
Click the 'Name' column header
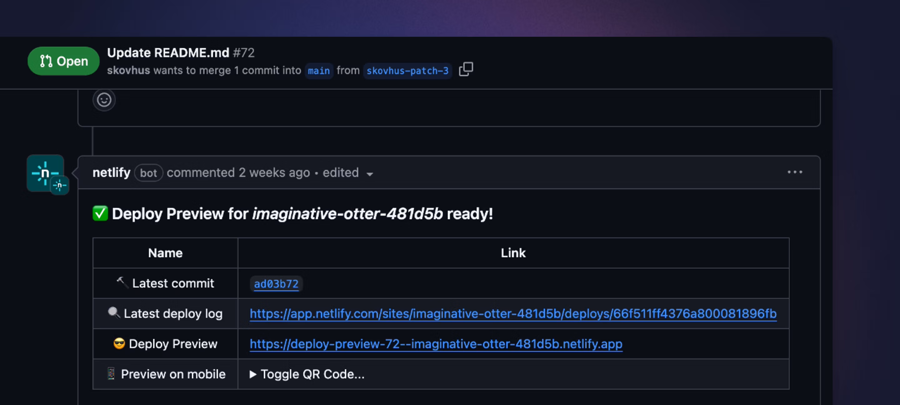coord(165,253)
